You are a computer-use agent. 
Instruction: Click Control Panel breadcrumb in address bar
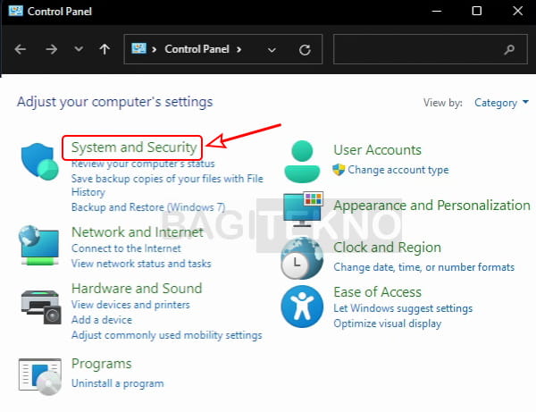(197, 49)
